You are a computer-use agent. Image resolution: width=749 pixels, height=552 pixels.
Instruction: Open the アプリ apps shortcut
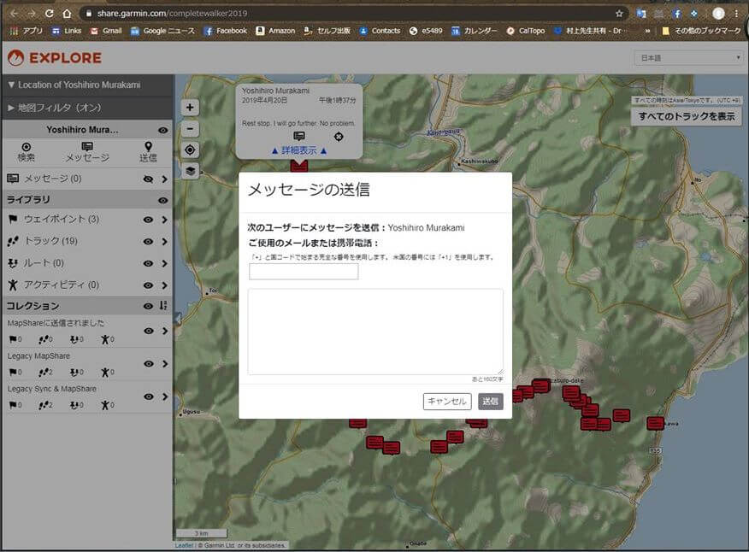pos(27,31)
